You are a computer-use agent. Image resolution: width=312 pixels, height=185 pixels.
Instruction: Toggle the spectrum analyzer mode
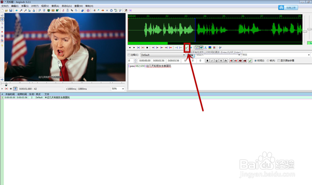210,47
